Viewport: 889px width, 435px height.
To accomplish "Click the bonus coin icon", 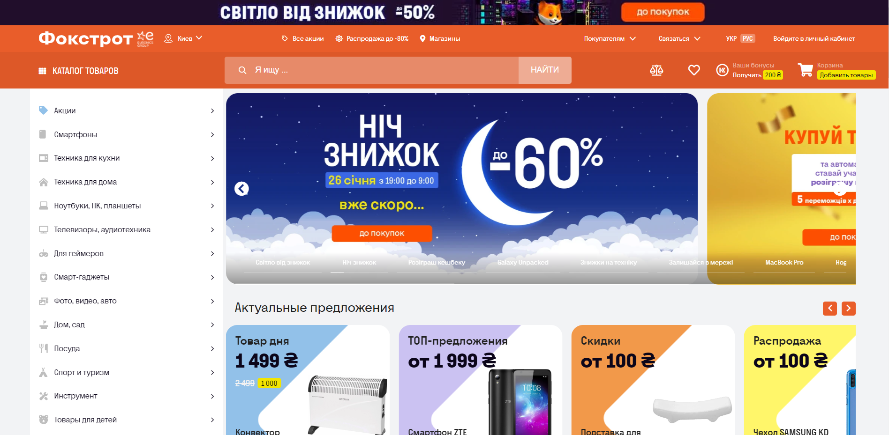I will point(722,70).
